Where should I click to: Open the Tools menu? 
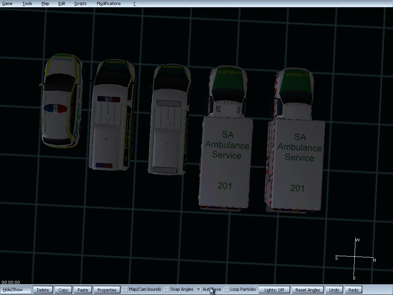[x=27, y=3]
